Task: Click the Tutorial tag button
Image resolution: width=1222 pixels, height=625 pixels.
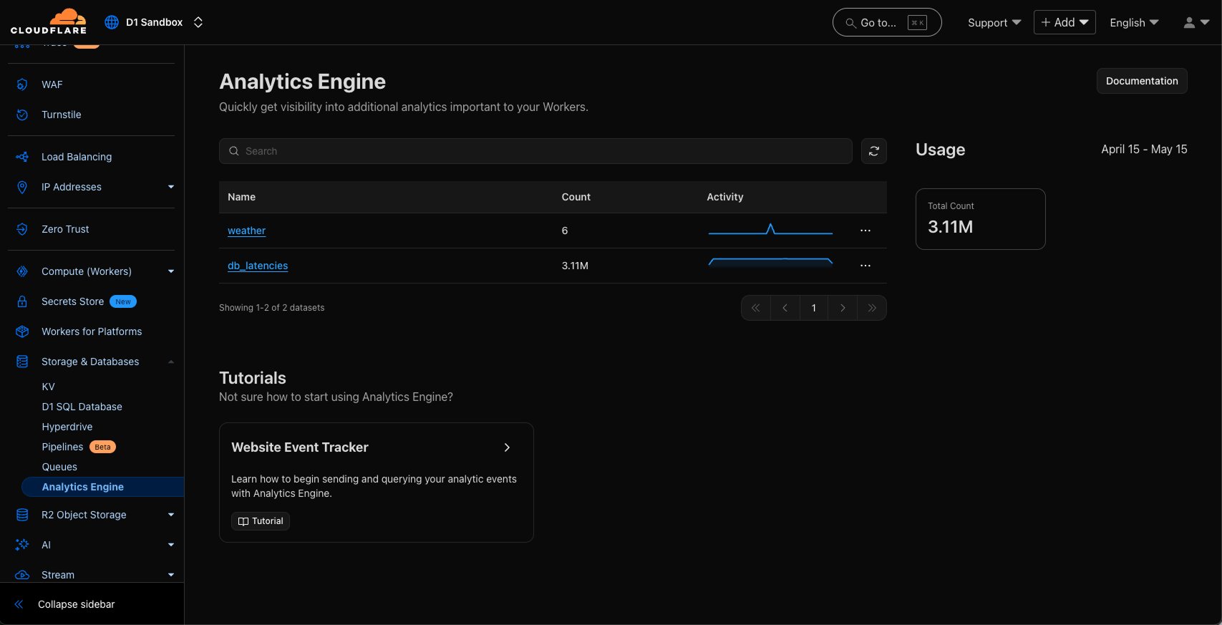Action: point(261,521)
